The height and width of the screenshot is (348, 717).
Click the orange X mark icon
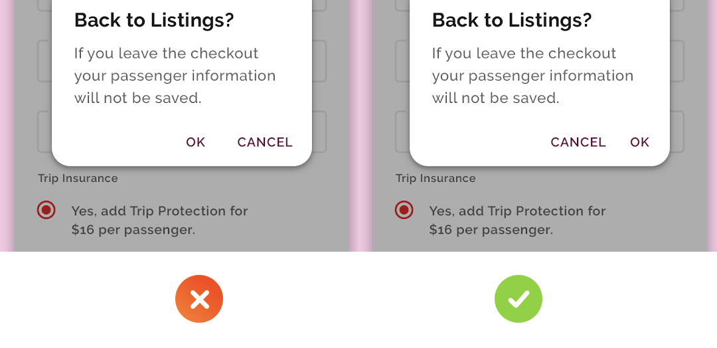(x=199, y=299)
